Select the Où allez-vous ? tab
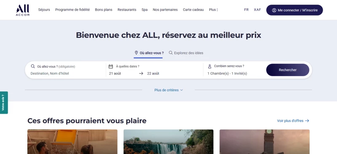Screen dimensions: 337x154 click(x=149, y=53)
